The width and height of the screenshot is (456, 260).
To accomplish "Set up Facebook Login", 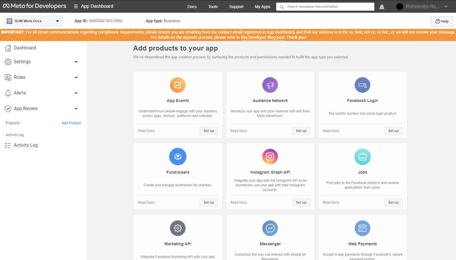I will [393, 131].
